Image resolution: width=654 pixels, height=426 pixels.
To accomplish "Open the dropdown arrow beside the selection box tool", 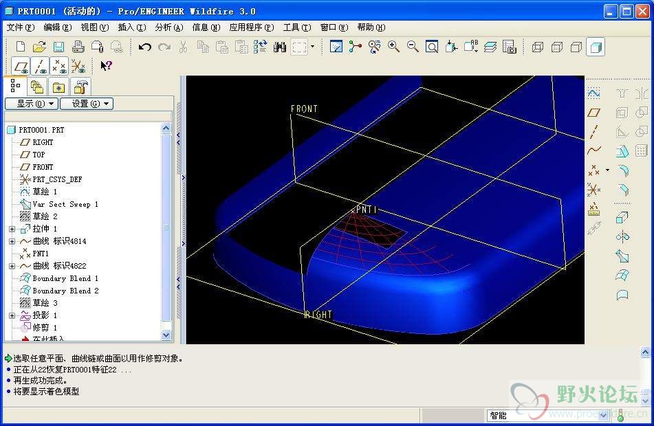I will 312,47.
